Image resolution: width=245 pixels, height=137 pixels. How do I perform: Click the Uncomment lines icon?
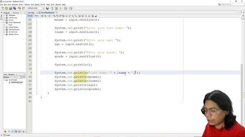point(96,16)
